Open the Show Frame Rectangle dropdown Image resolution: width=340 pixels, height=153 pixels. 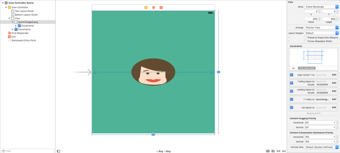click(x=321, y=7)
